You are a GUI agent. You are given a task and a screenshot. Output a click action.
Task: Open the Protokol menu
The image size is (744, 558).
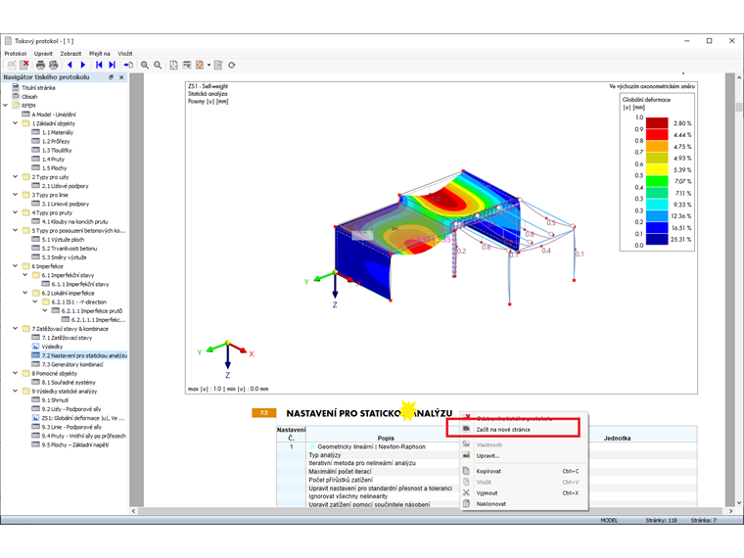tap(16, 54)
